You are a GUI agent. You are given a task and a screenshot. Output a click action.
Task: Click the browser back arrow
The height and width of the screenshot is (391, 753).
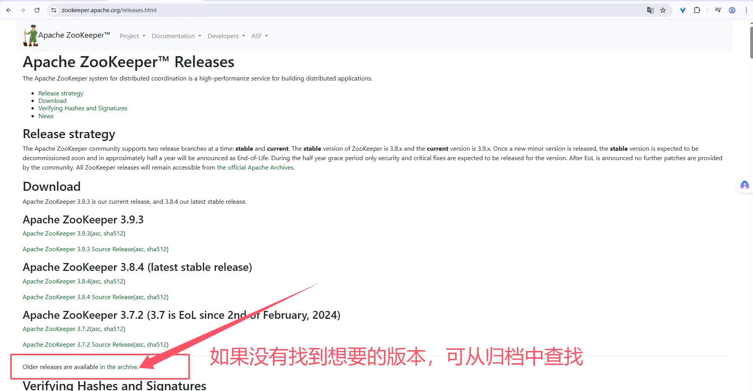click(9, 10)
